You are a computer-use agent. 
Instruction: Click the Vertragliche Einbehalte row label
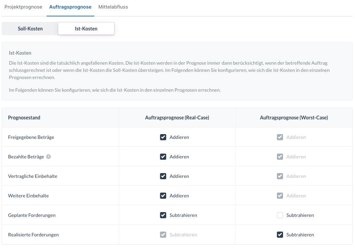click(33, 176)
